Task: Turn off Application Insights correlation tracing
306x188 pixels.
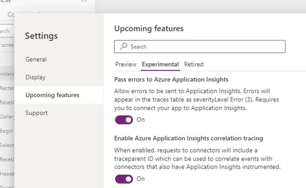Action: [x=124, y=179]
